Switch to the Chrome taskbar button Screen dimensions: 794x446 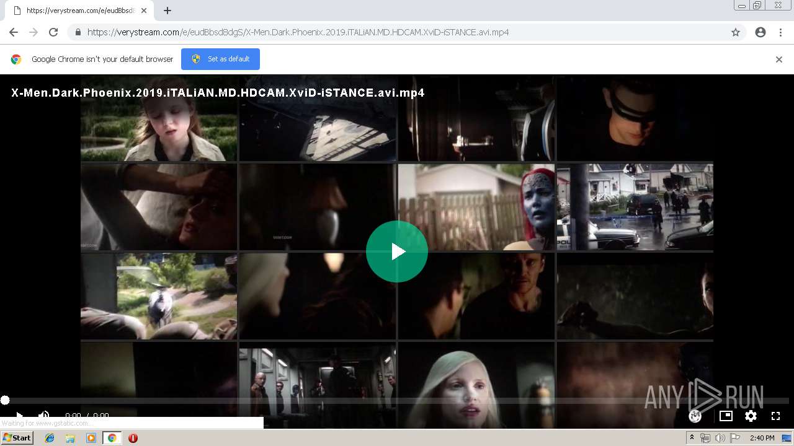(x=112, y=438)
